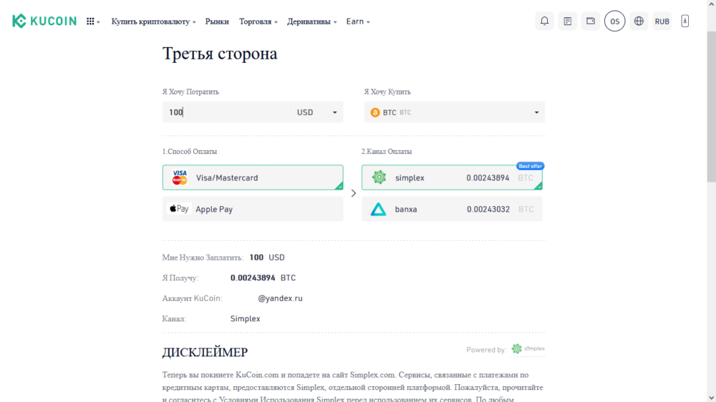The width and height of the screenshot is (716, 402).
Task: Open the language globe icon
Action: pyautogui.click(x=639, y=21)
